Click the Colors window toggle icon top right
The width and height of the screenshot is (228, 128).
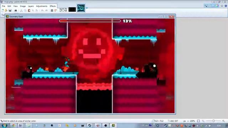217,6
